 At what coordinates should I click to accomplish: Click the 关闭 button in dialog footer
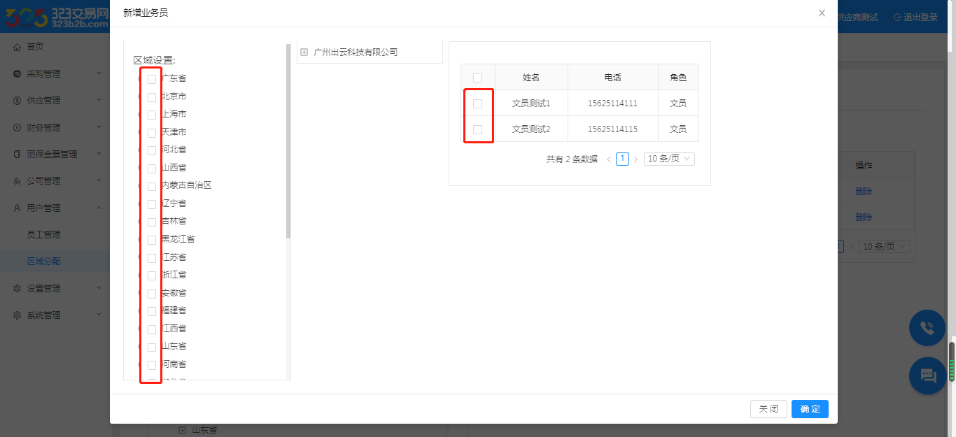(768, 409)
